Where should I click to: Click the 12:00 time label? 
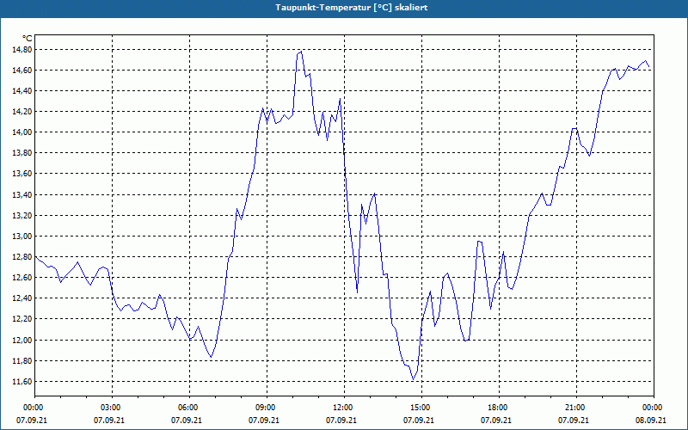(x=344, y=408)
